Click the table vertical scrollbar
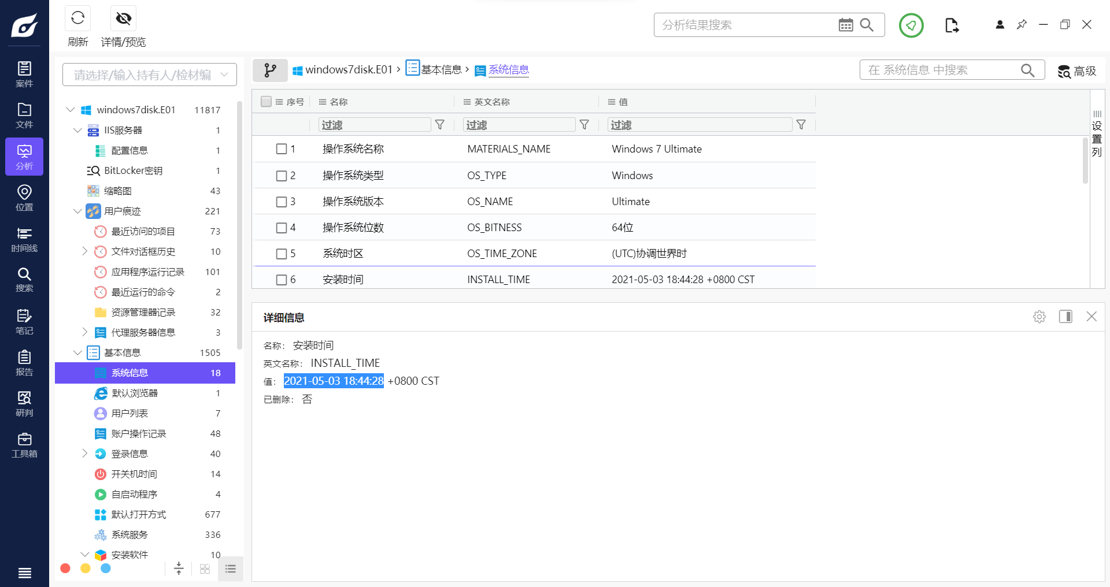 [1085, 161]
